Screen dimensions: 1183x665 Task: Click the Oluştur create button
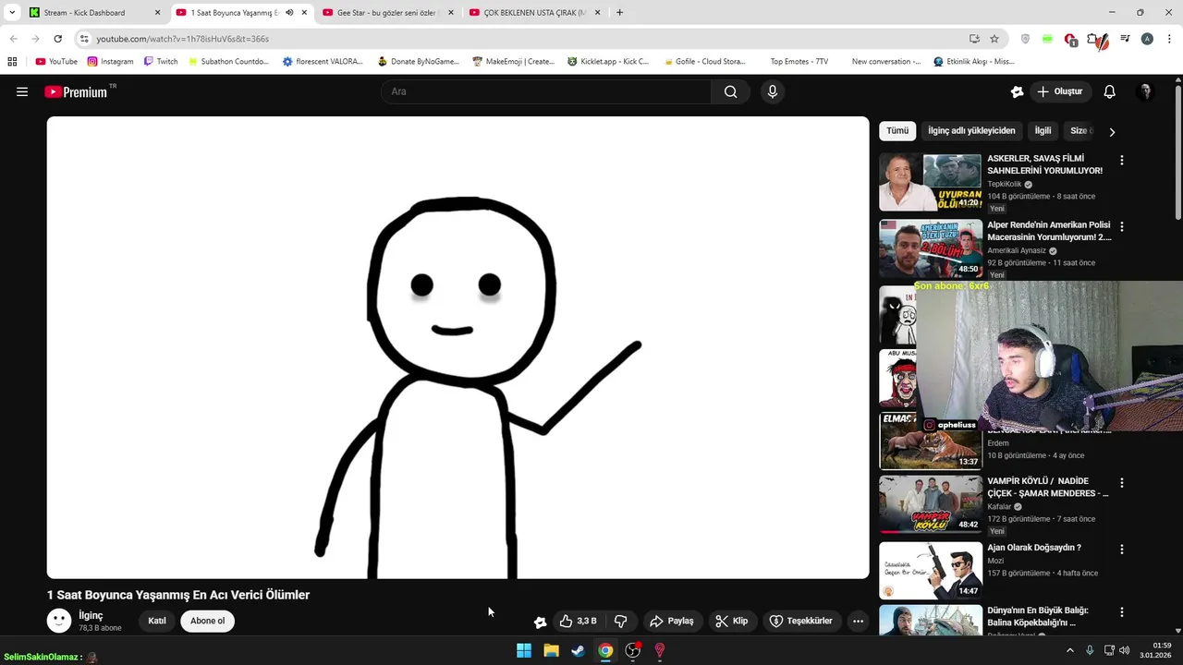(x=1060, y=91)
